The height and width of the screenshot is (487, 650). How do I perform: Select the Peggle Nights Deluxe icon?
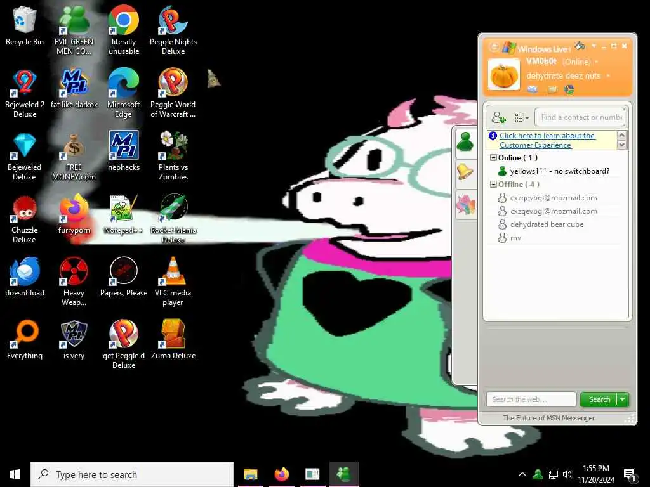pyautogui.click(x=173, y=31)
